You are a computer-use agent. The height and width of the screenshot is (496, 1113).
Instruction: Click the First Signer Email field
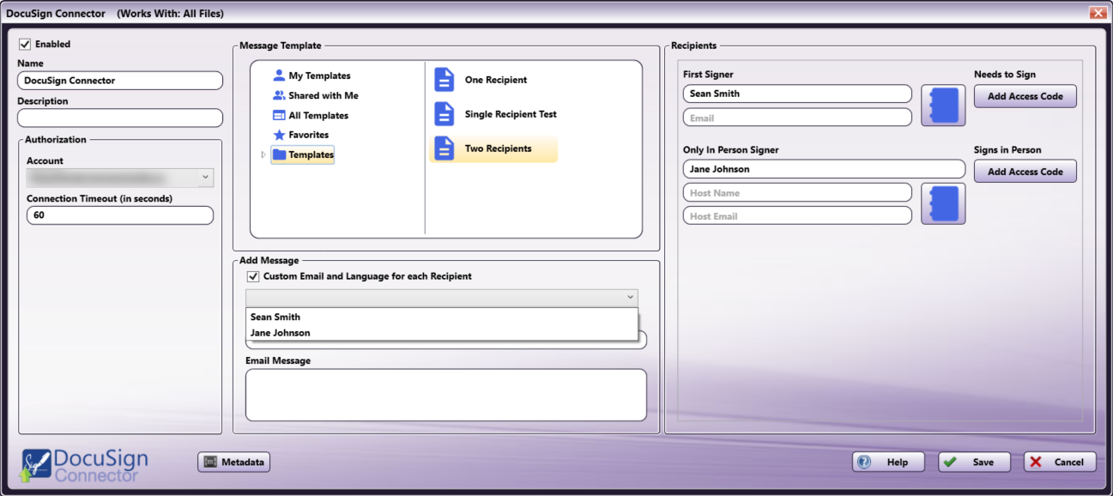pos(798,118)
